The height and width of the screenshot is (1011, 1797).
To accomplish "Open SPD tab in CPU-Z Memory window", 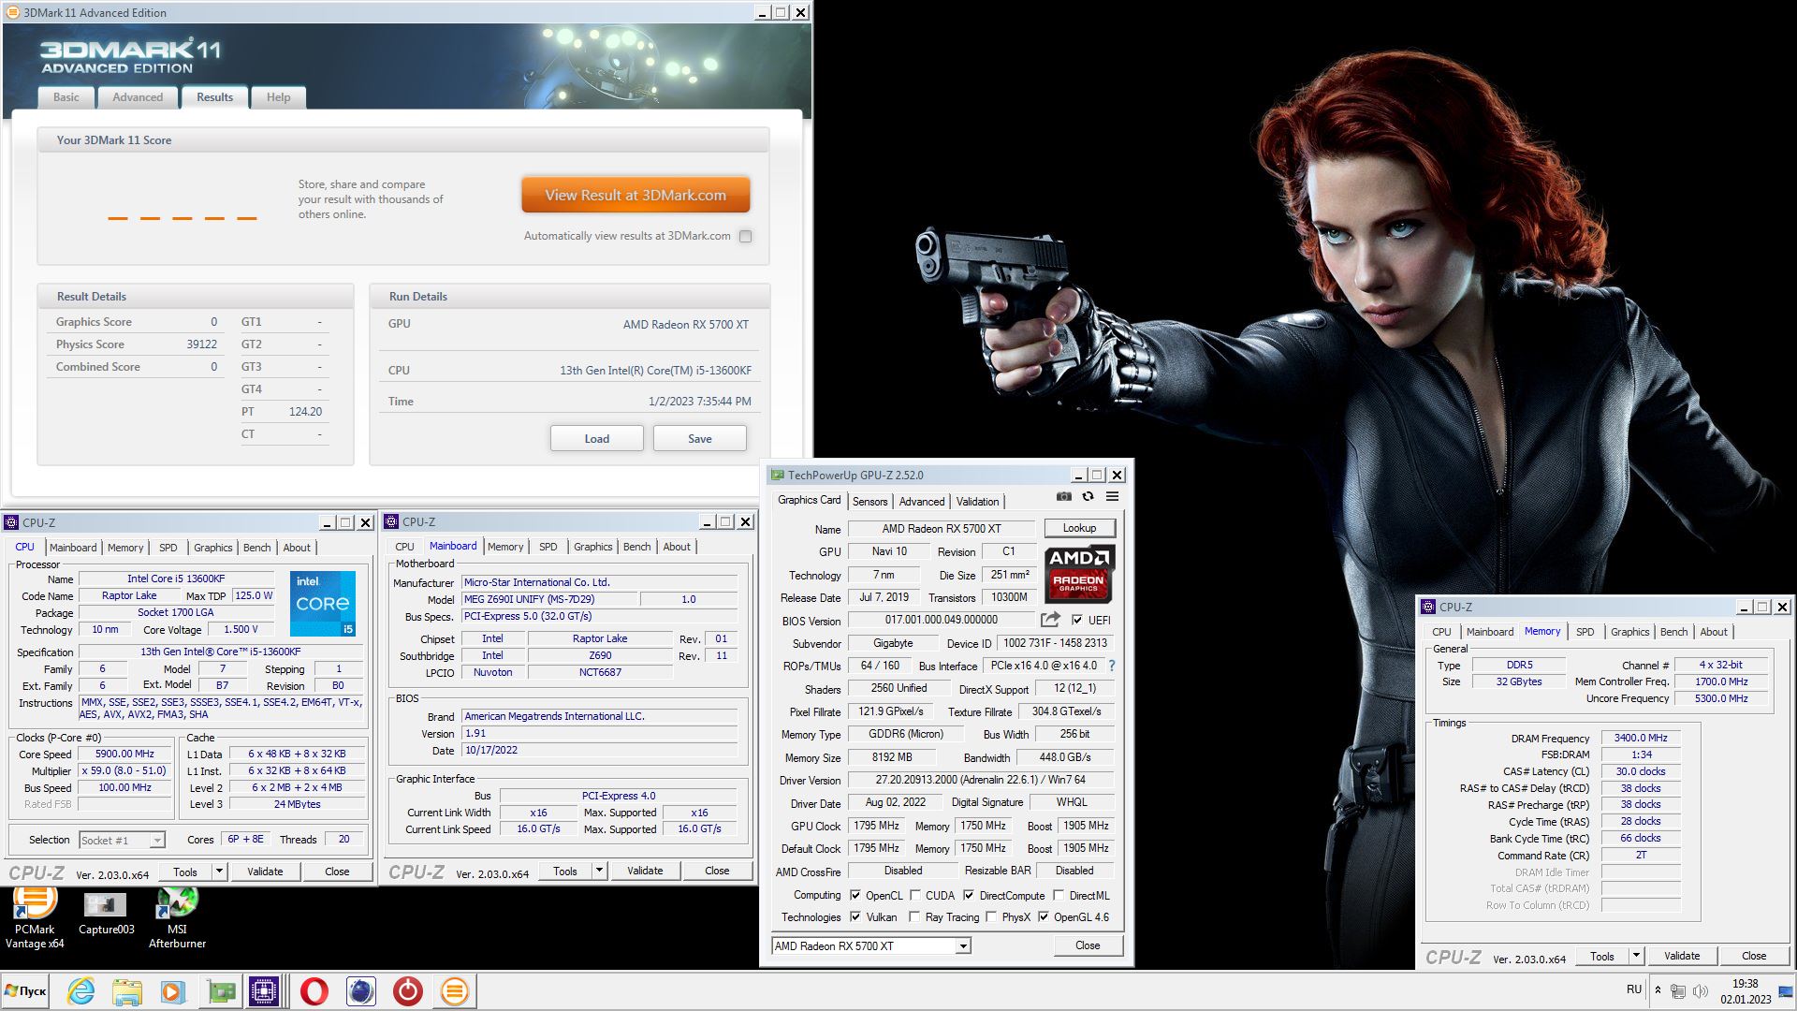I will pos(1585,632).
